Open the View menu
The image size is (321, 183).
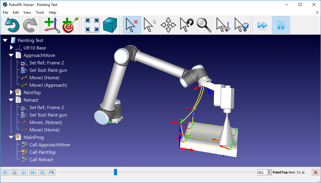(27, 13)
